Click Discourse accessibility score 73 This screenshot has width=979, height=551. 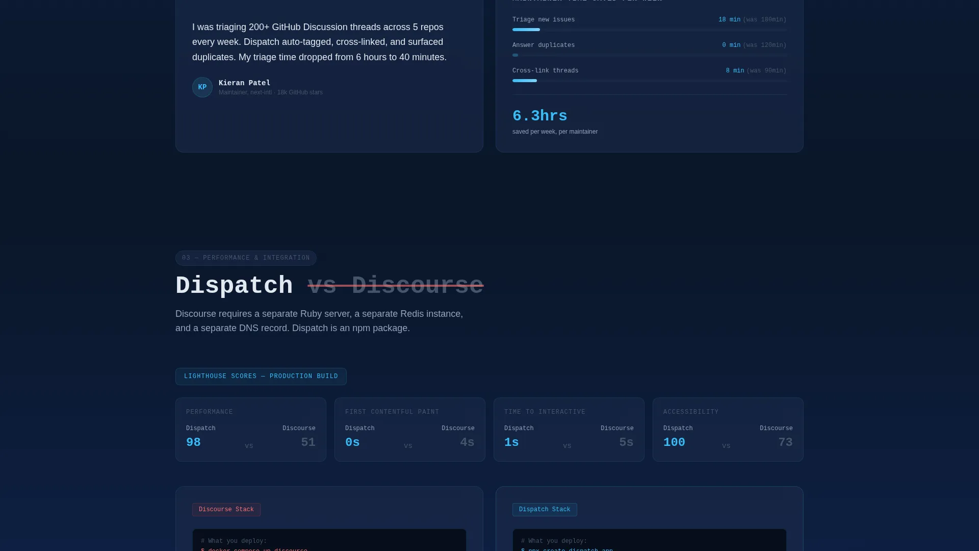pos(785,442)
